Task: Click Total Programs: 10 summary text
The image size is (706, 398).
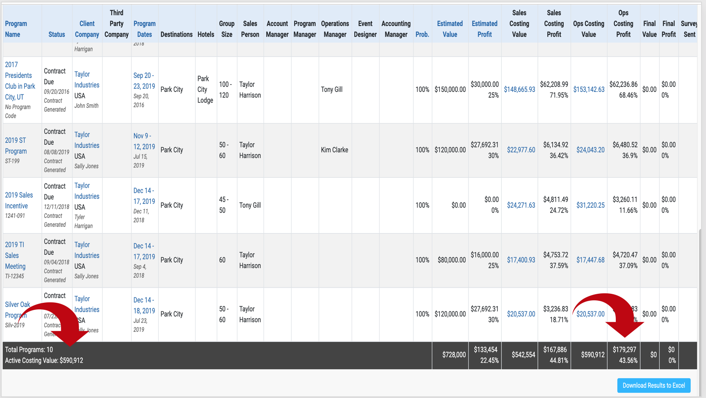Action: coord(29,350)
